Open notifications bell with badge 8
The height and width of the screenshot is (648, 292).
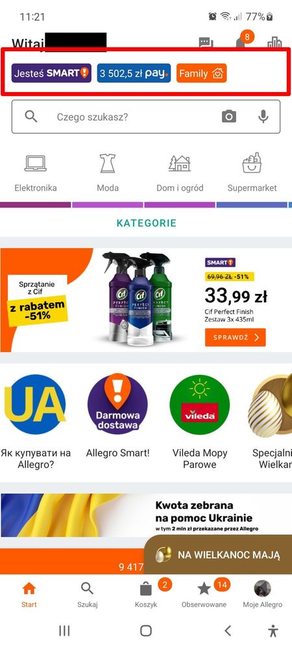(241, 42)
